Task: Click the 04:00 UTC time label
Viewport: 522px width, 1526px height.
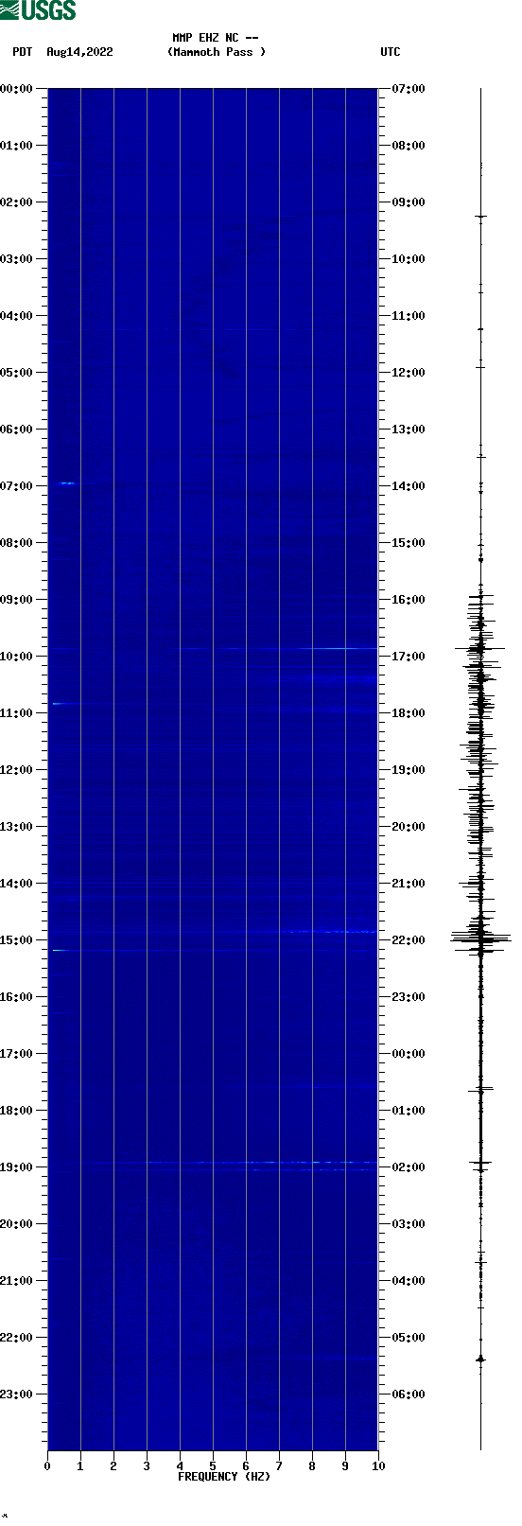Action: (x=409, y=1281)
